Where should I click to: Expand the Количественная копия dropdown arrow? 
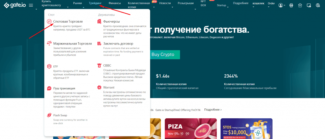click(x=154, y=7)
